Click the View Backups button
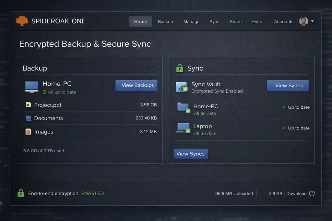This screenshot has width=332, height=221. [136, 85]
